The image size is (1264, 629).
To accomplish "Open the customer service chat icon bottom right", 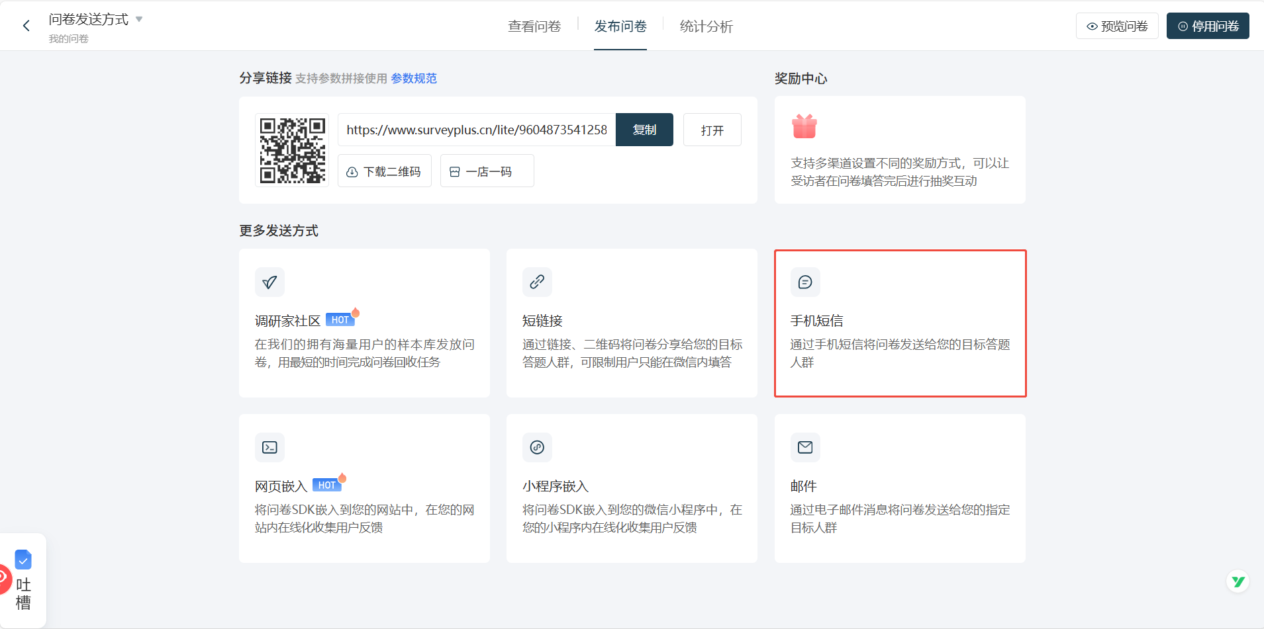I will coord(1238,581).
